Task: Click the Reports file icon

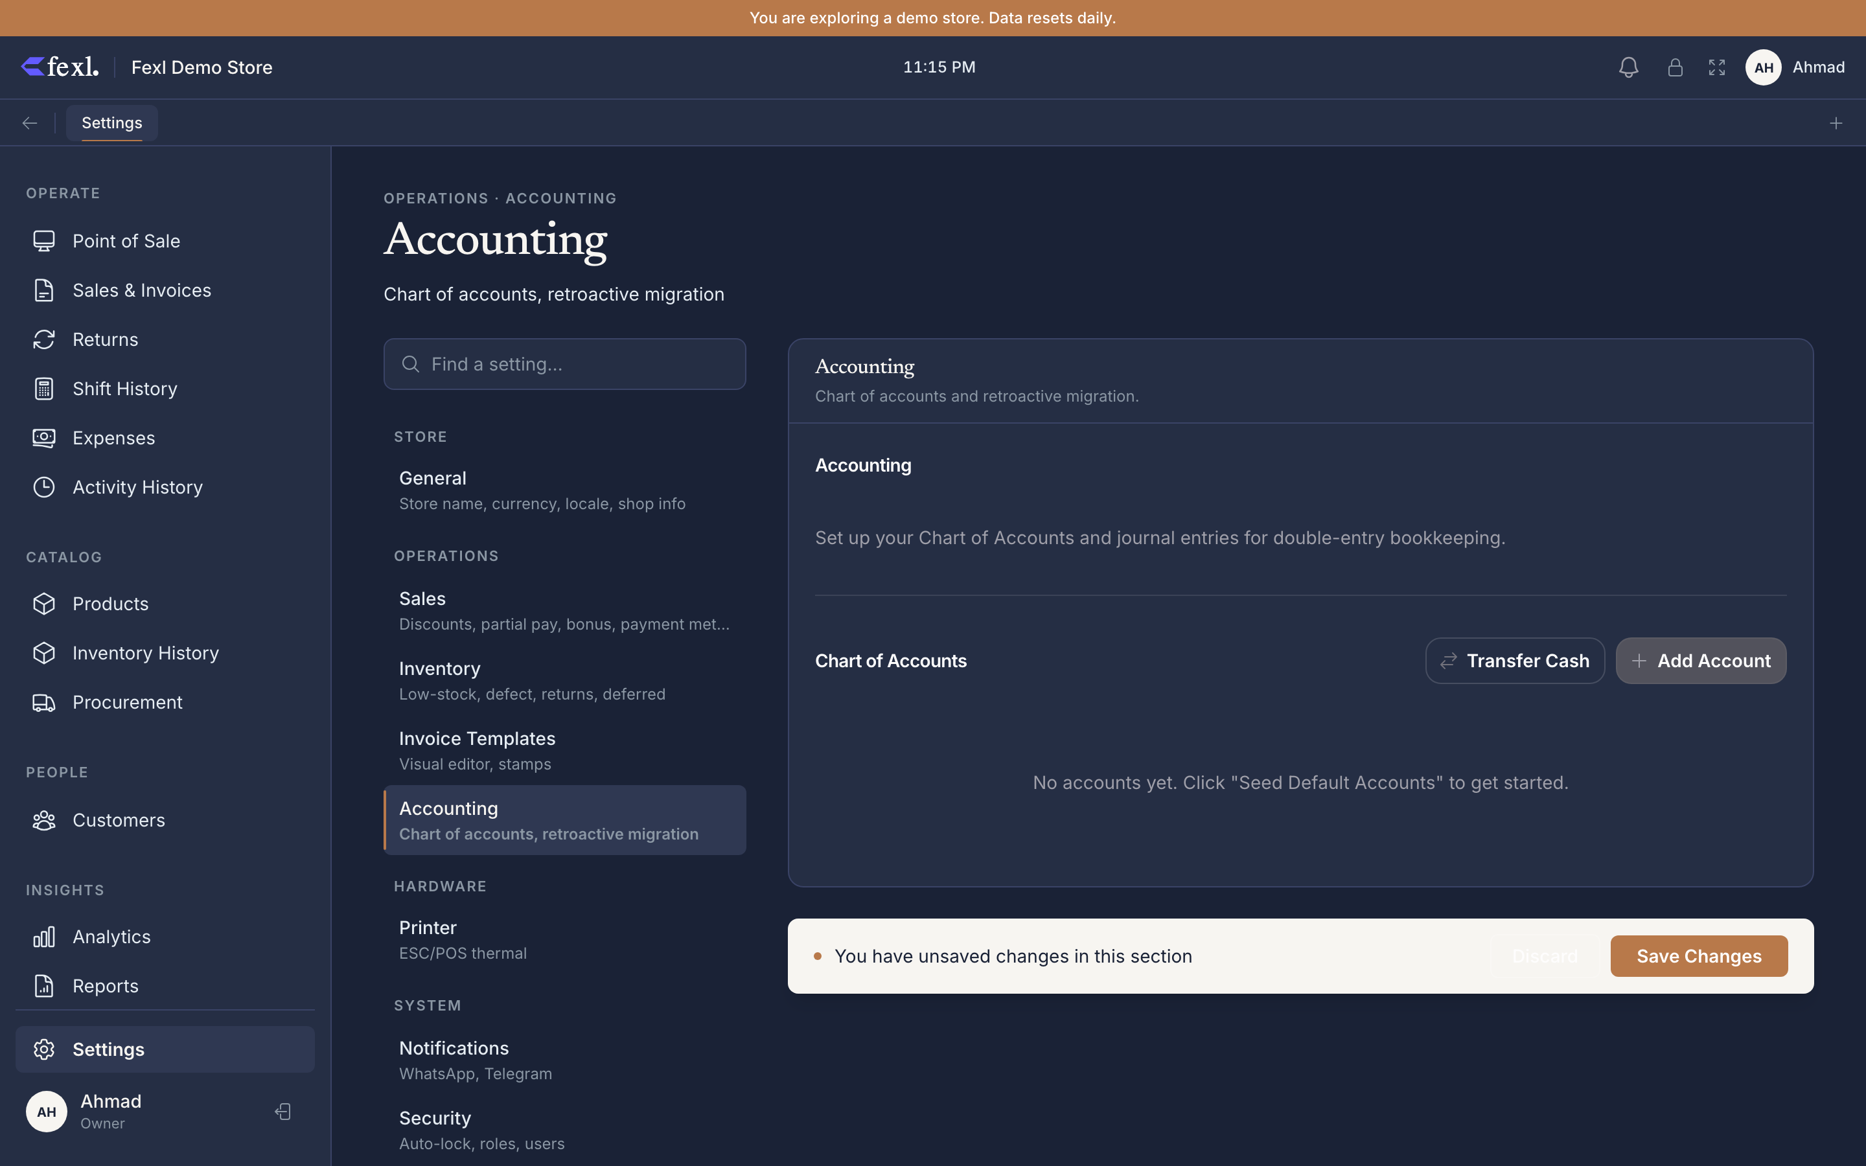Action: point(44,985)
